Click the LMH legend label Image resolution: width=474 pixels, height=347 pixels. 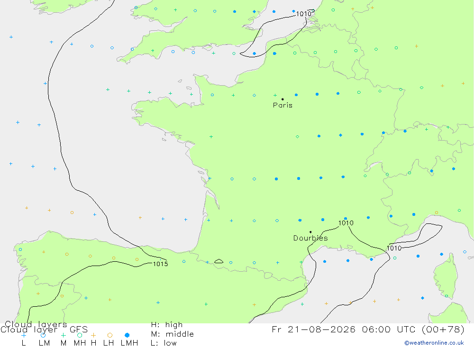click(x=129, y=343)
